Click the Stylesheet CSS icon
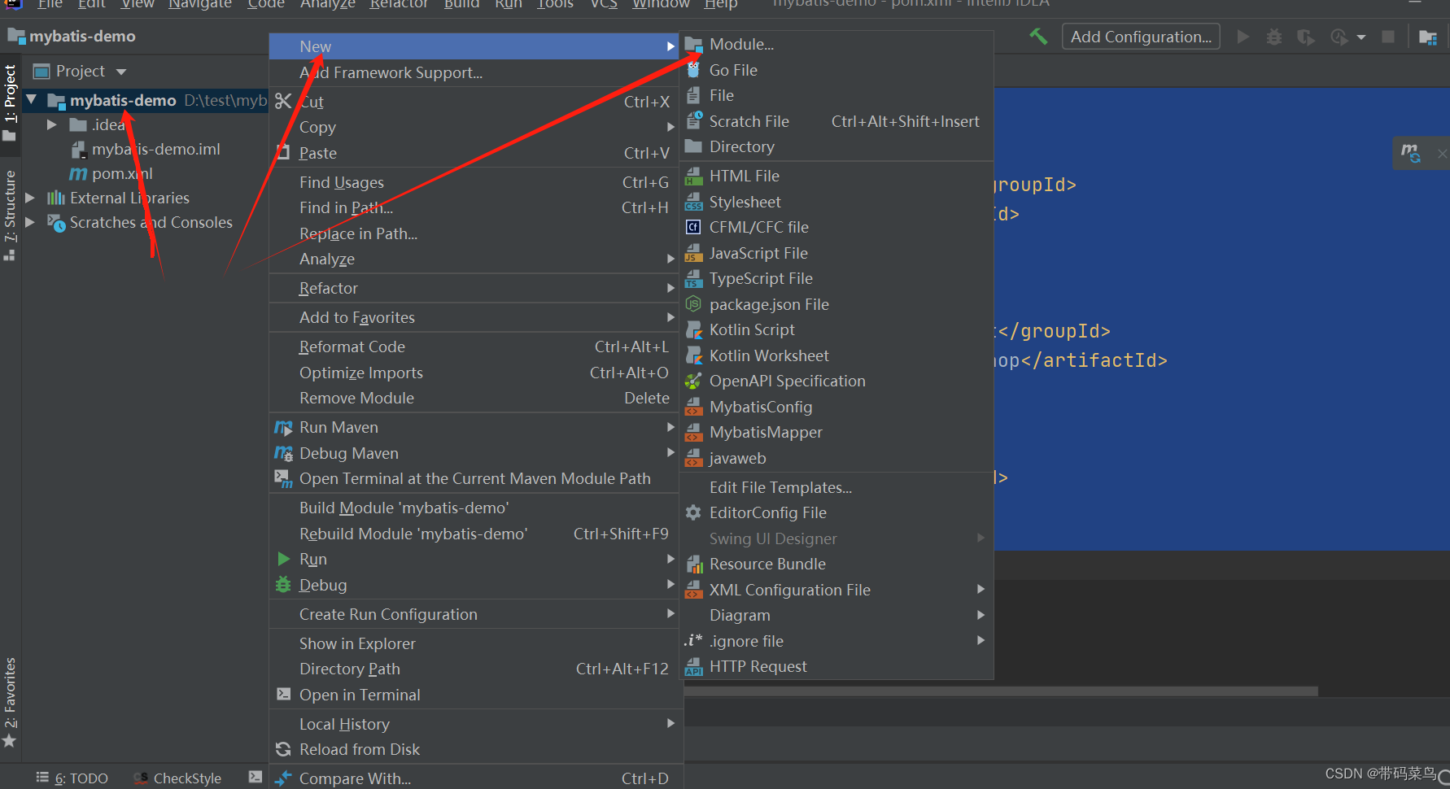The image size is (1450, 789). [693, 203]
